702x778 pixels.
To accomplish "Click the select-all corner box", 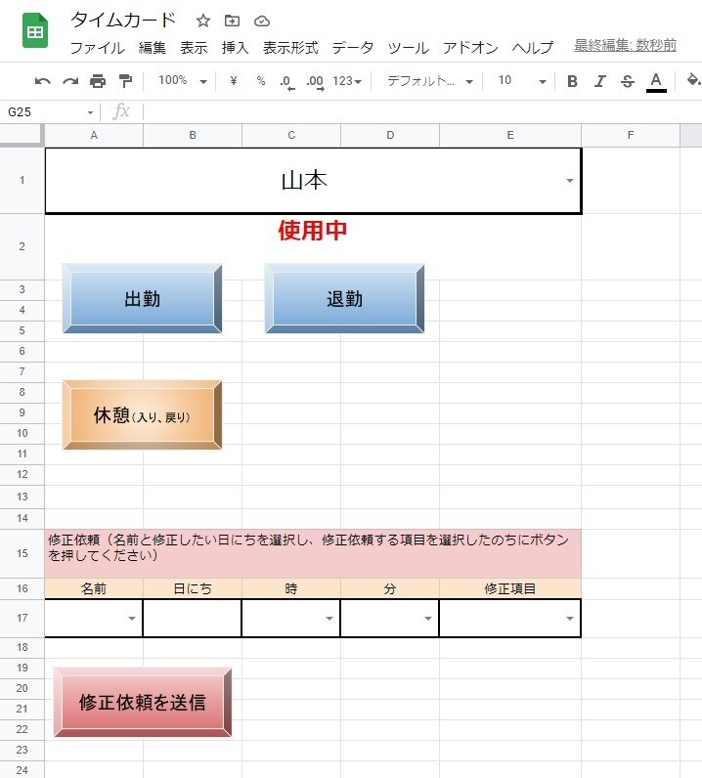I will click(x=22, y=135).
